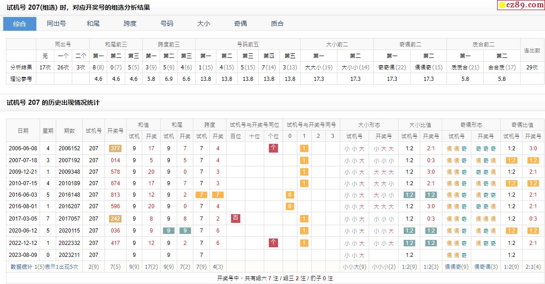The width and height of the screenshot is (545, 284).
Task: Switch to the 跨度 tab
Action: [130, 23]
